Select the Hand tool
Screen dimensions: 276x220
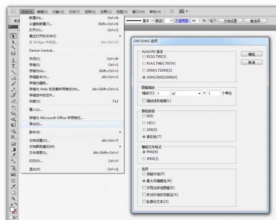pyautogui.click(x=13, y=192)
